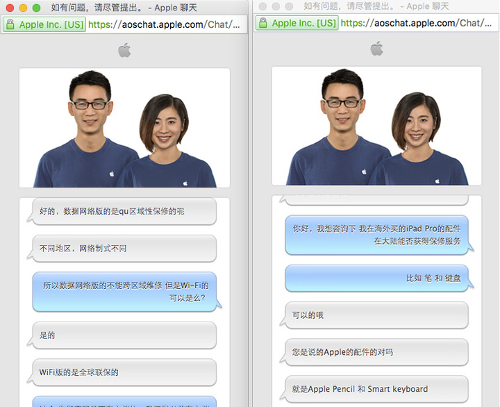Click the lock icon in the right window
500x407 pixels.
(x=262, y=23)
